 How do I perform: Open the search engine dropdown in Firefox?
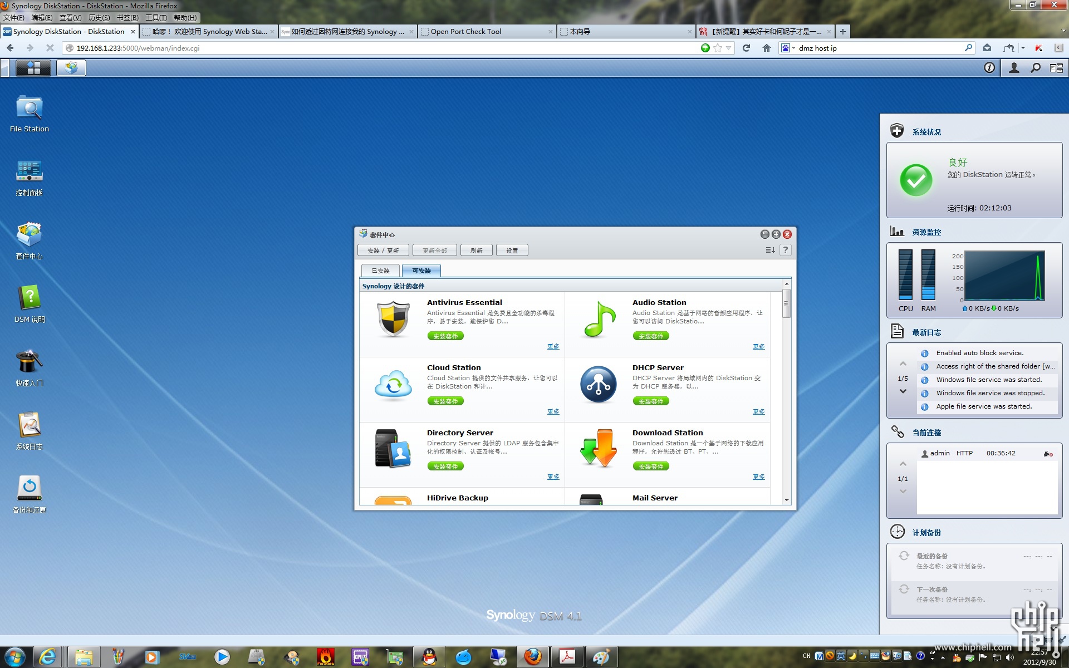point(787,48)
